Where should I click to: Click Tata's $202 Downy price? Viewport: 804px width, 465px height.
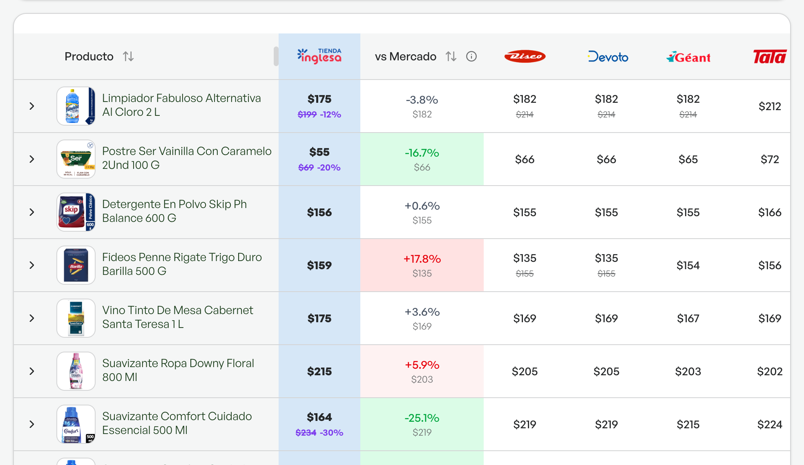click(770, 372)
